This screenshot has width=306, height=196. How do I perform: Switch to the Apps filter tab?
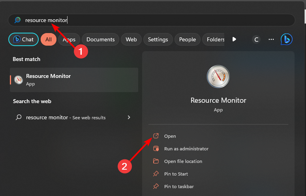69,39
